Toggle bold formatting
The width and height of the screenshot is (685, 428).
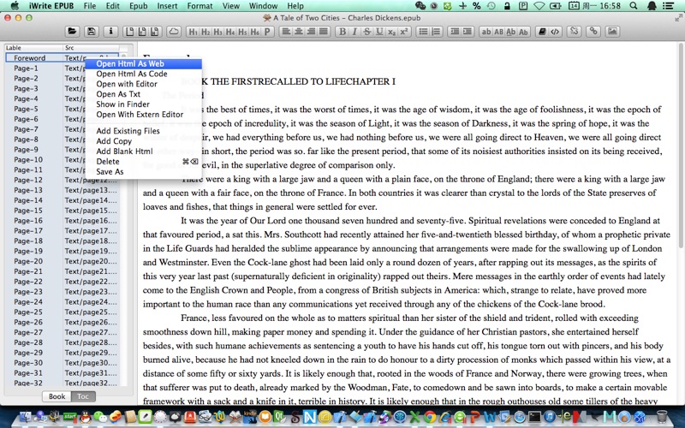click(x=342, y=32)
